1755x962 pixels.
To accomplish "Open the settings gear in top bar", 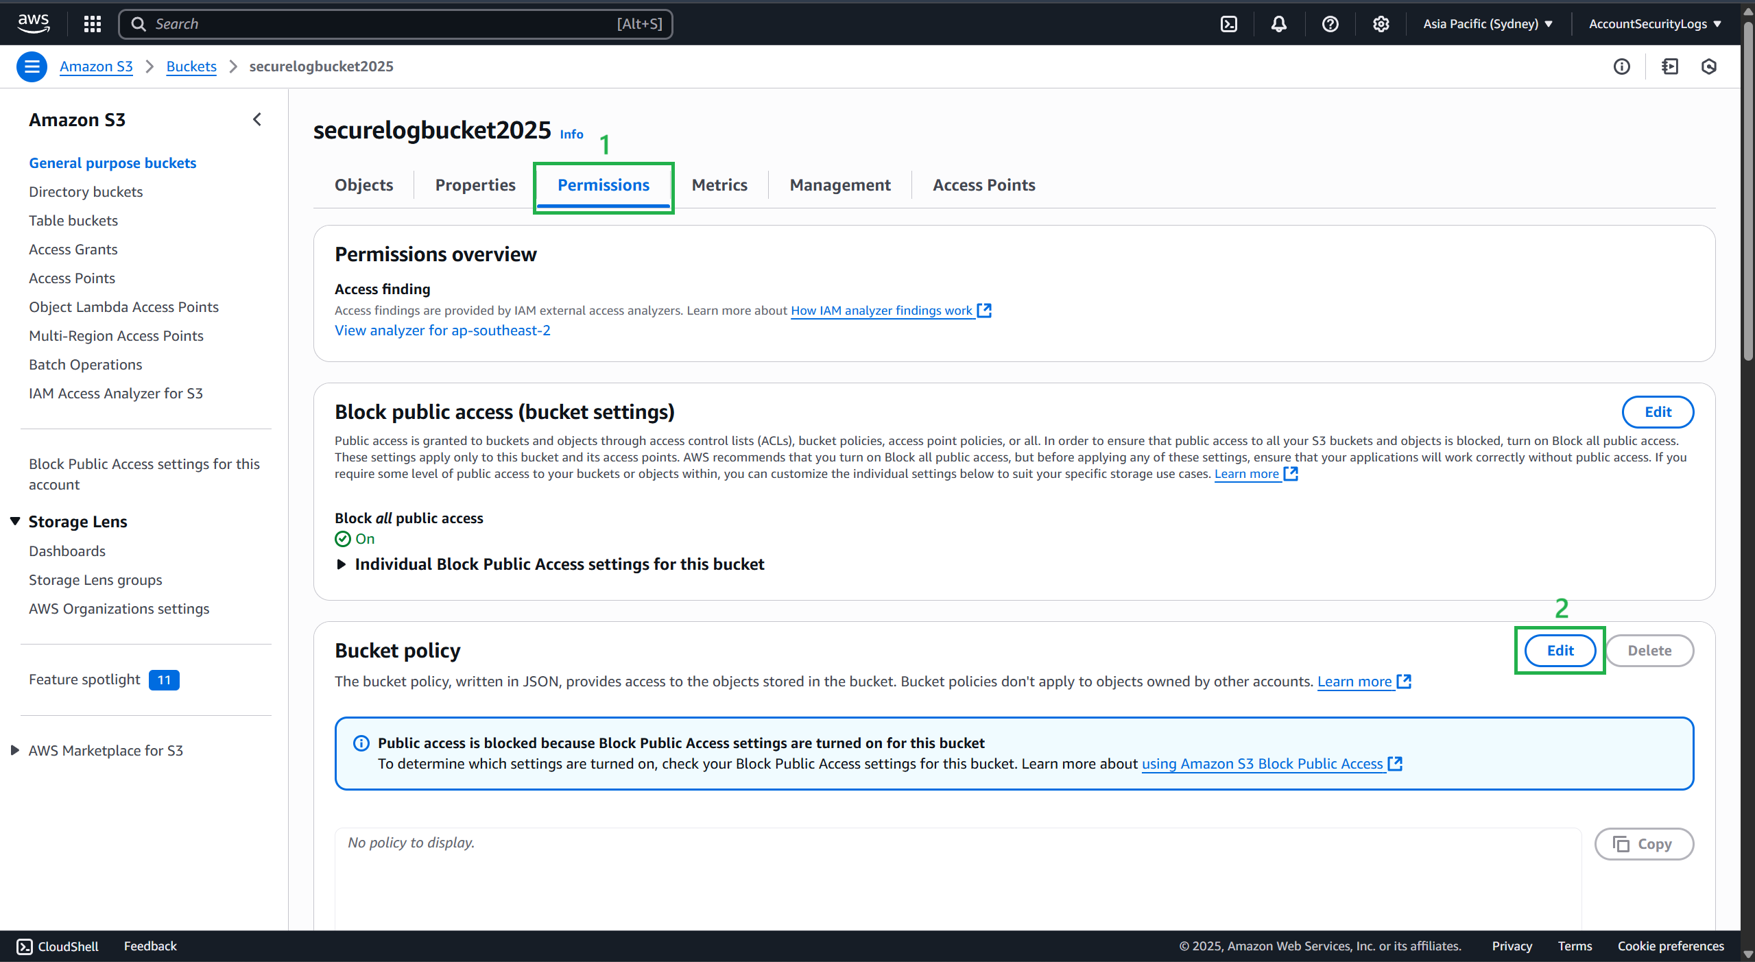I will click(x=1381, y=24).
